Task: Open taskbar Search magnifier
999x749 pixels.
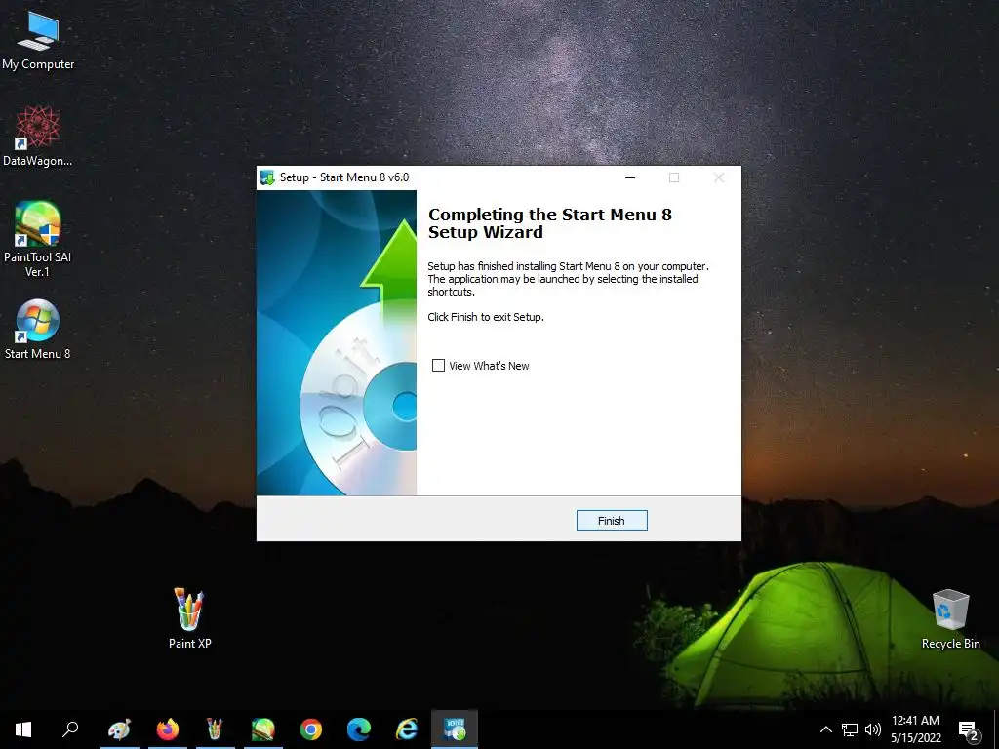Action: point(70,729)
